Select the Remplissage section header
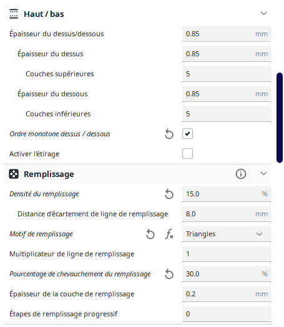 coord(137,174)
